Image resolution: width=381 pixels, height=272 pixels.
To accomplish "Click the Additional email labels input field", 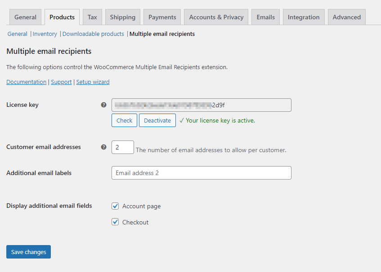I will tap(201, 173).
